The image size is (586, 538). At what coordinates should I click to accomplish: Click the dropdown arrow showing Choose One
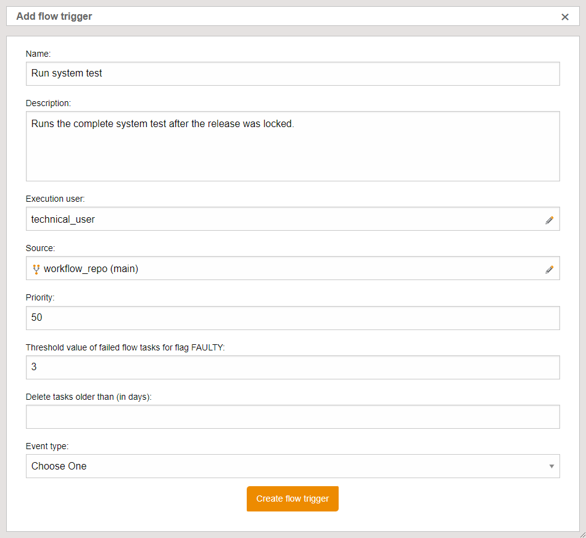pyautogui.click(x=551, y=466)
